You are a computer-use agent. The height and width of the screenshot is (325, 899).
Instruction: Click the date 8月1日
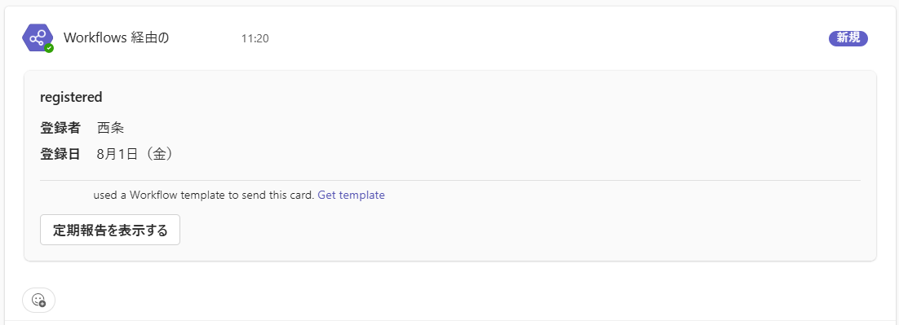(x=117, y=155)
